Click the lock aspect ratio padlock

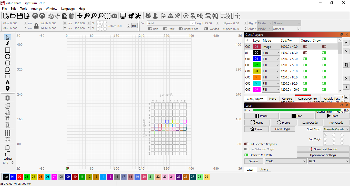pos(36,26)
